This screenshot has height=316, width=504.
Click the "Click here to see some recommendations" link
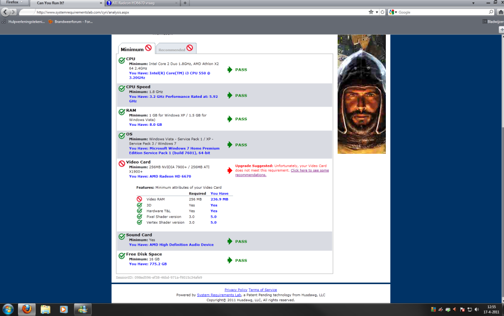coord(282,172)
